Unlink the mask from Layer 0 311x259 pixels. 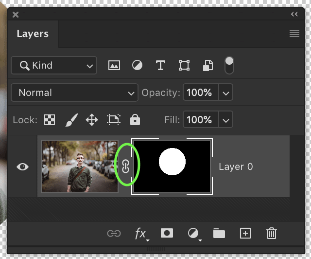[x=125, y=166]
